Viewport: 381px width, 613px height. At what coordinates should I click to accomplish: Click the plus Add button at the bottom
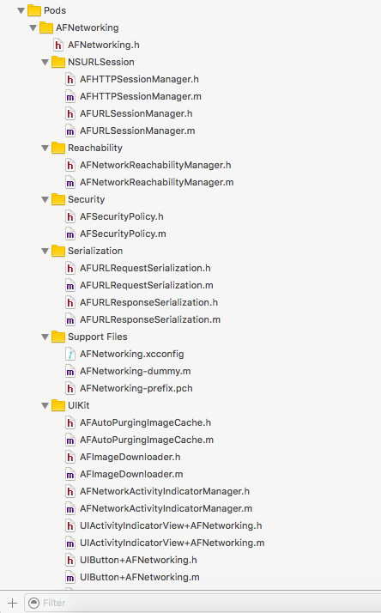pyautogui.click(x=13, y=603)
